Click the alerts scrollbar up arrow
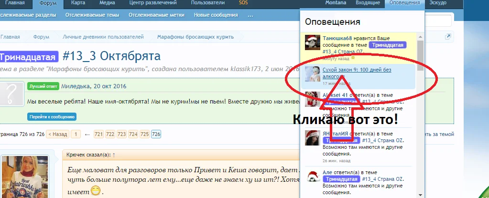Screen dimensions: 489x198 coord(420,37)
